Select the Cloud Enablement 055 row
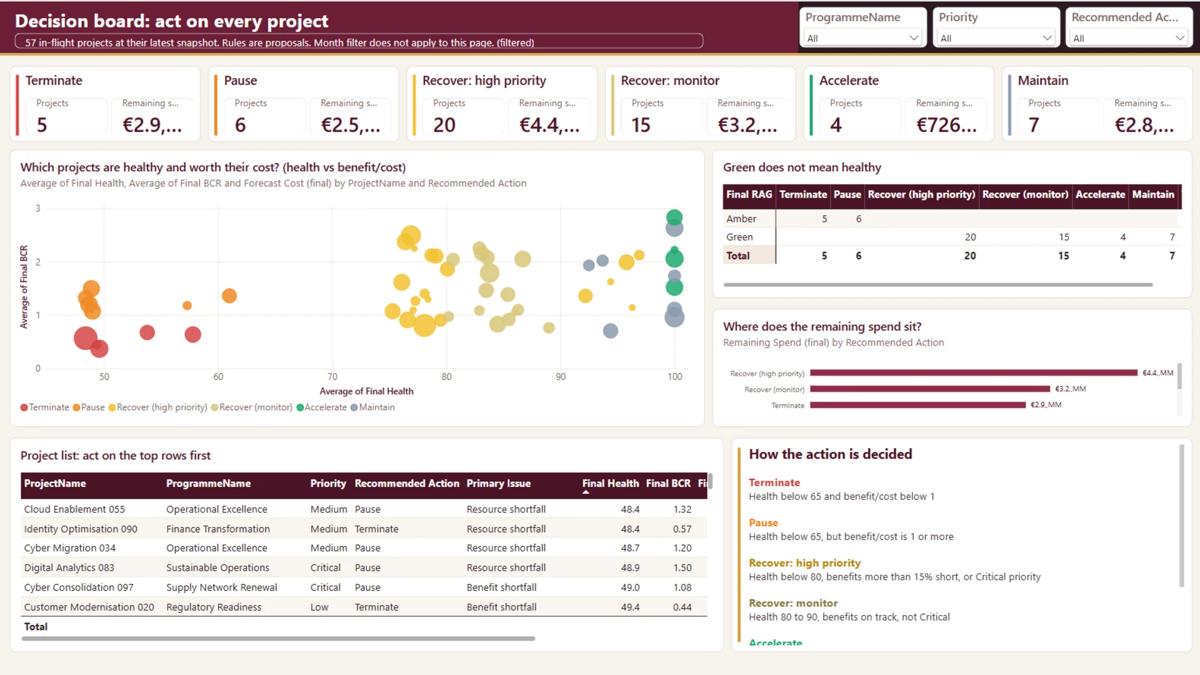The height and width of the screenshot is (675, 1200). 364,509
